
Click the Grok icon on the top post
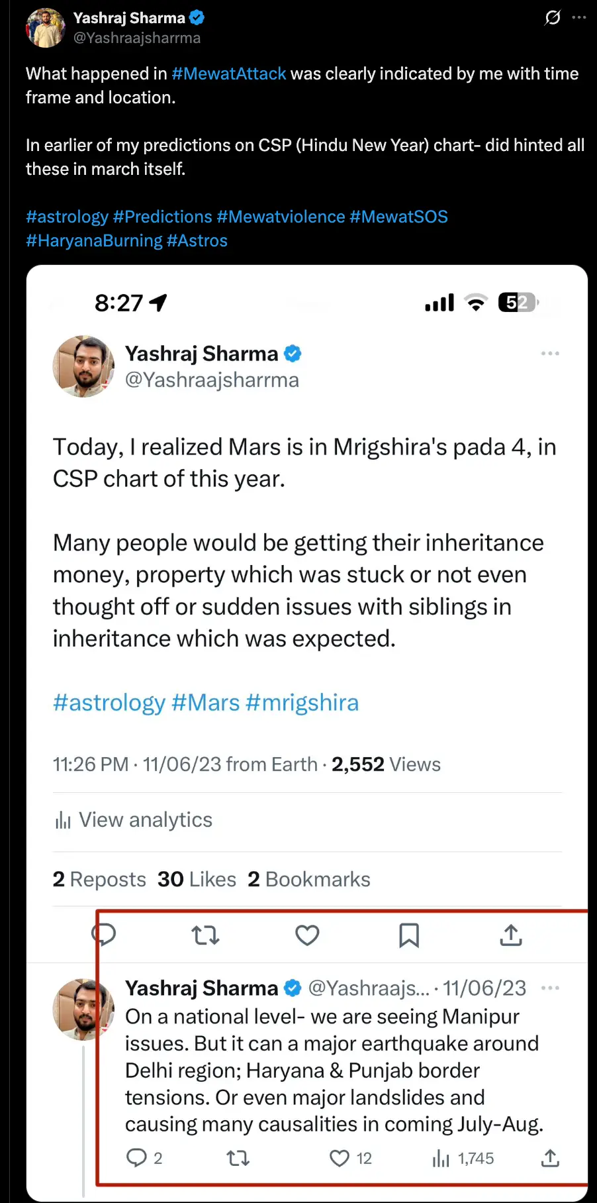[553, 18]
